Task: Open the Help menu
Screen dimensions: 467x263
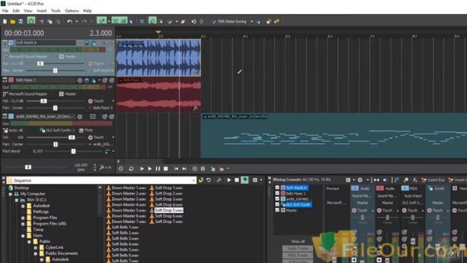Action: 87,11
